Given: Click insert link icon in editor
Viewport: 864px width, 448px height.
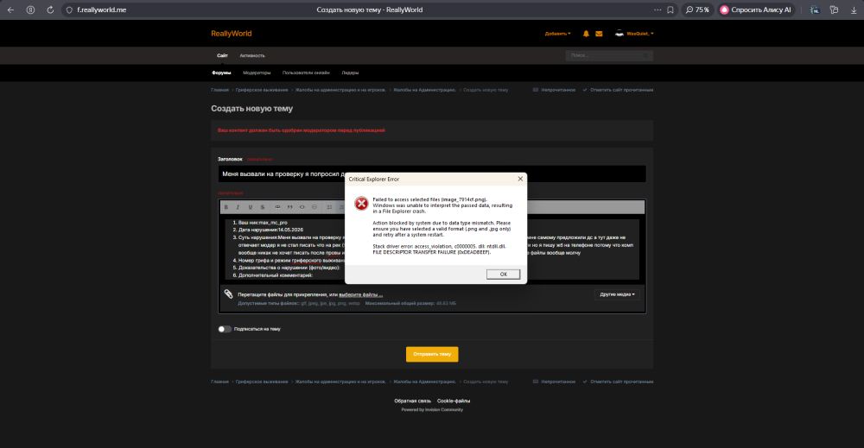Looking at the screenshot, I should coord(277,207).
